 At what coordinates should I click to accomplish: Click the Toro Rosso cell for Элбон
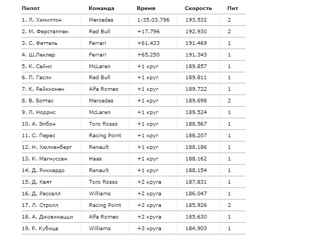click(x=103, y=124)
